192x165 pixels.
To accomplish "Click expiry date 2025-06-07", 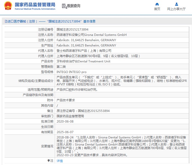I will pos(65,132).
